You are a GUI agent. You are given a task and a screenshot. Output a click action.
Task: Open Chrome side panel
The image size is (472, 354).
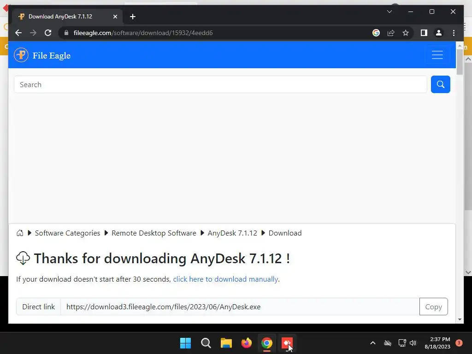point(424,33)
